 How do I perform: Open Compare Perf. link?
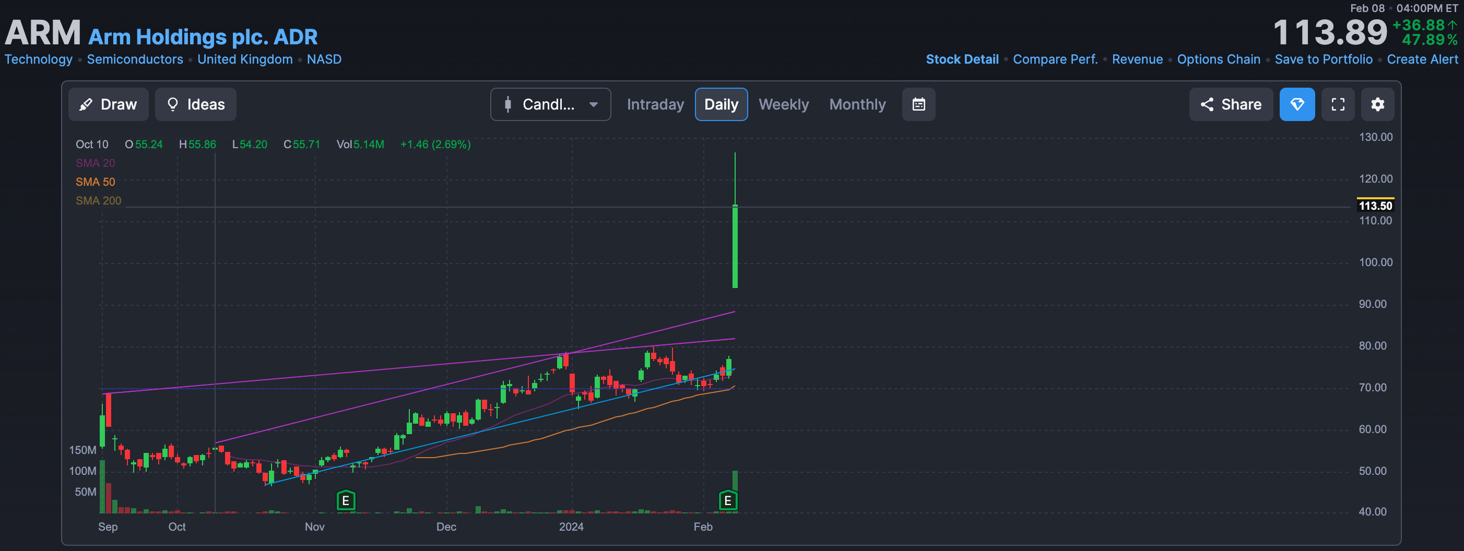pyautogui.click(x=1055, y=59)
